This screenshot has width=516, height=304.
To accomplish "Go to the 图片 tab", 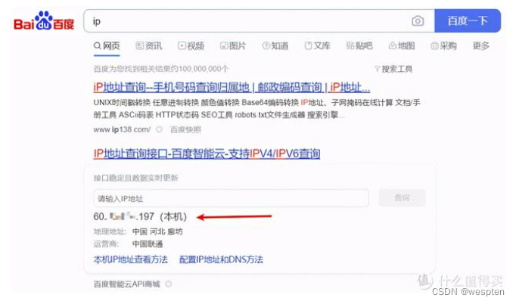I will point(233,45).
